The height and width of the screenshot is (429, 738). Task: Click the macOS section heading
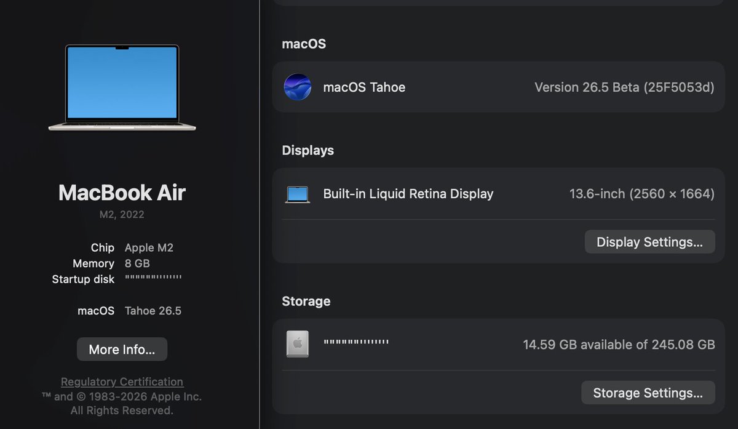tap(304, 44)
